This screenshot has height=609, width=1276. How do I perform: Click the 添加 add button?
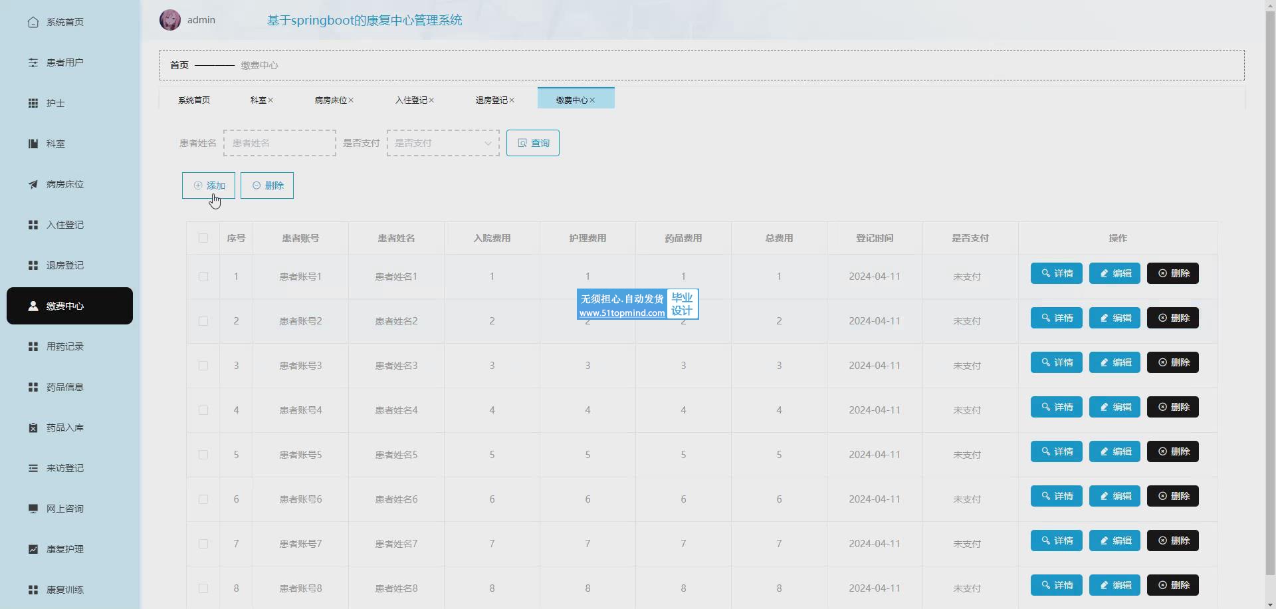click(209, 185)
